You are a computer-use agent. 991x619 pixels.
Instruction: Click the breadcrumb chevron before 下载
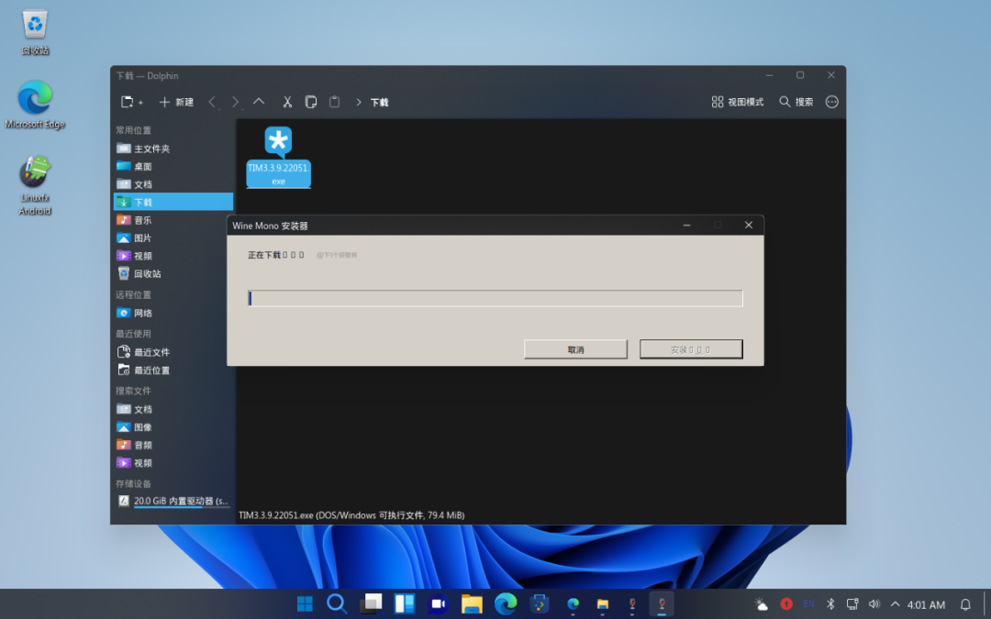click(x=360, y=103)
